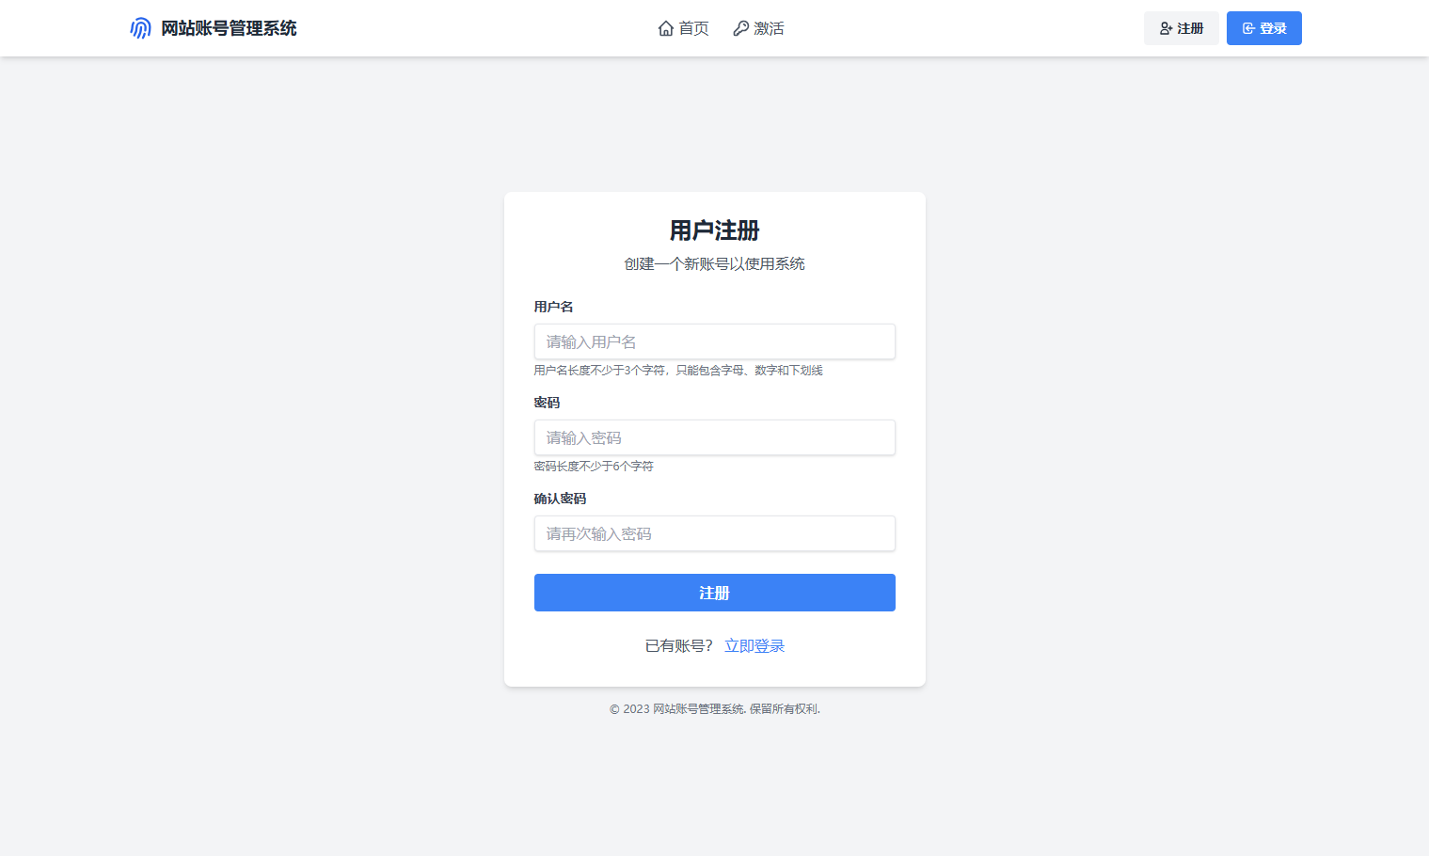
Task: Focus the 请输入用户名 input field
Action: [x=714, y=341]
